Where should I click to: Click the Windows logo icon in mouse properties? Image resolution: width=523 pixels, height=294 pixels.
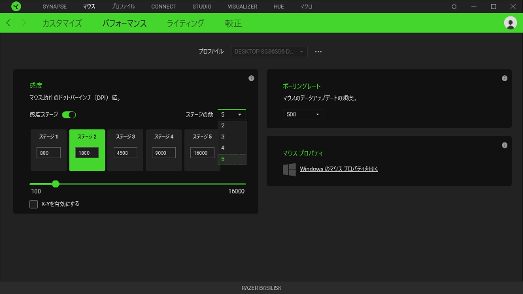point(289,169)
